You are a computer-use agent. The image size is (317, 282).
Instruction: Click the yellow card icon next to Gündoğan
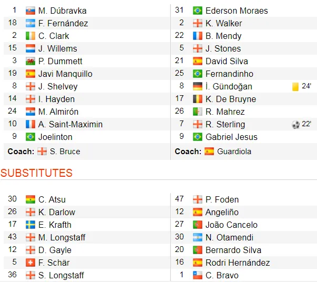(295, 87)
